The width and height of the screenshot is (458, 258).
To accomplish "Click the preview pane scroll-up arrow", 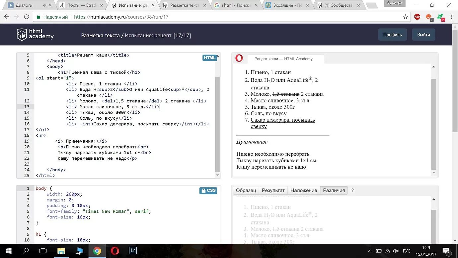I will (x=434, y=67).
